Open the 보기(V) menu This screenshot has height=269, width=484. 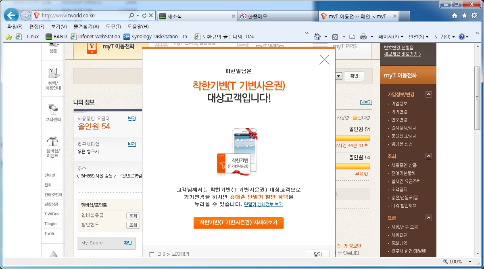coord(59,27)
